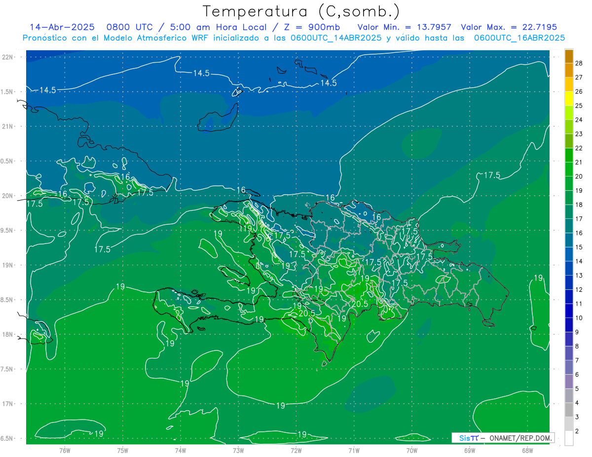Click the colorbar value label '10'

click(x=579, y=318)
